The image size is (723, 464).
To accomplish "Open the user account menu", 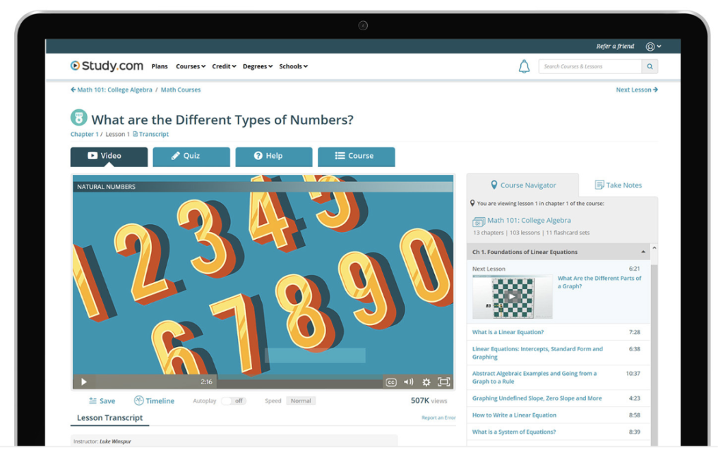I will (653, 47).
